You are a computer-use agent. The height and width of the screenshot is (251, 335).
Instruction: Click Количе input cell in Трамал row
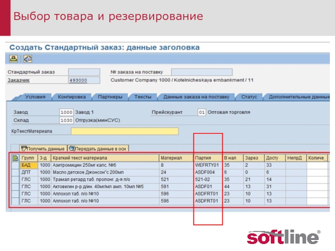pyautogui.click(x=317, y=179)
